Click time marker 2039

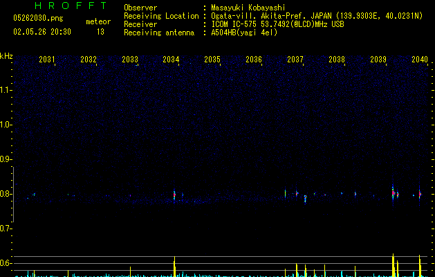tap(378, 60)
